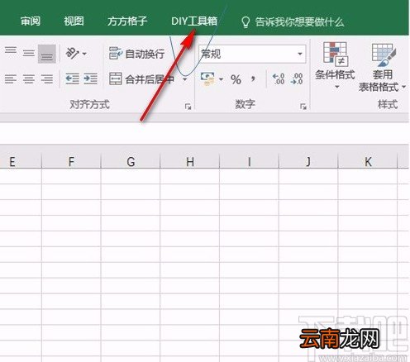This screenshot has height=362, width=410.
Task: Apply accounting currency format
Action: [208, 79]
